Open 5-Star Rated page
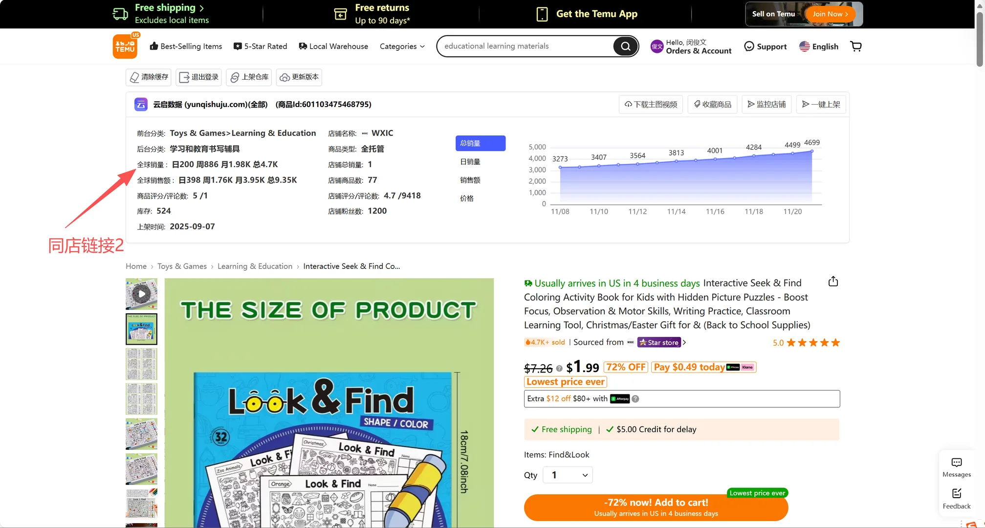985x528 pixels. [x=260, y=46]
